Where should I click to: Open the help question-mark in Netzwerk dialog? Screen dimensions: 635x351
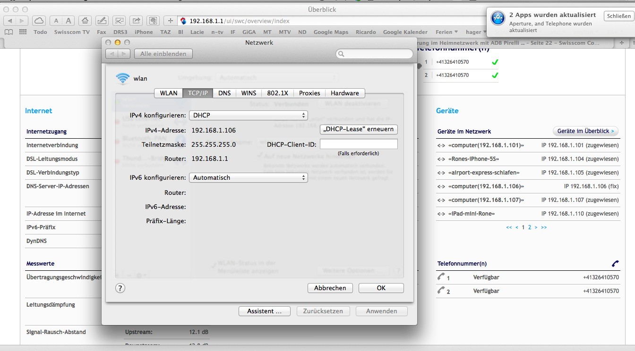120,288
